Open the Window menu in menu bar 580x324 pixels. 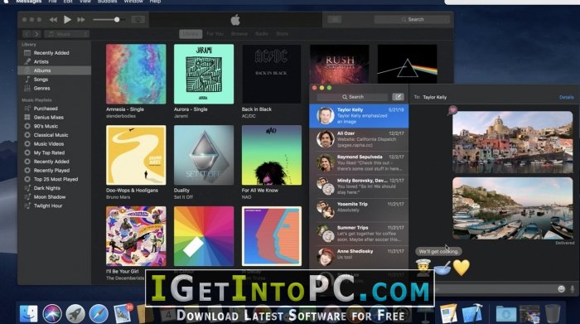tap(133, 2)
